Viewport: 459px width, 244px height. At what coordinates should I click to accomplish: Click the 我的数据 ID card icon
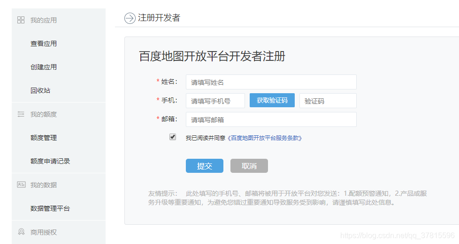[x=21, y=185]
